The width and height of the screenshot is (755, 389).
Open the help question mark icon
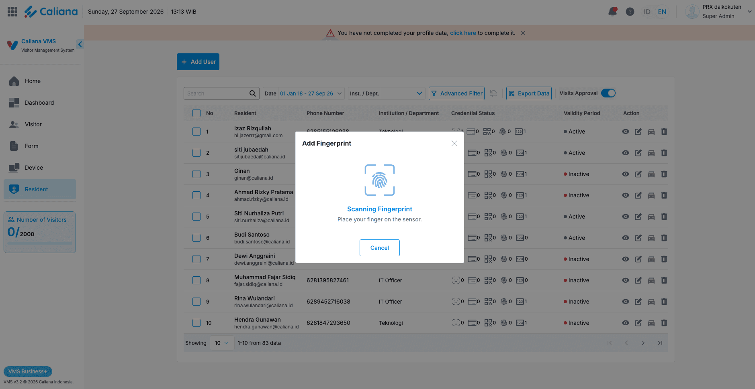[x=630, y=12]
